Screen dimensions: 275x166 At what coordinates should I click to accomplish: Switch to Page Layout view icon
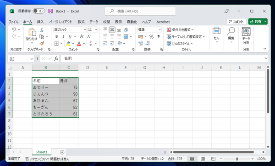point(203,159)
